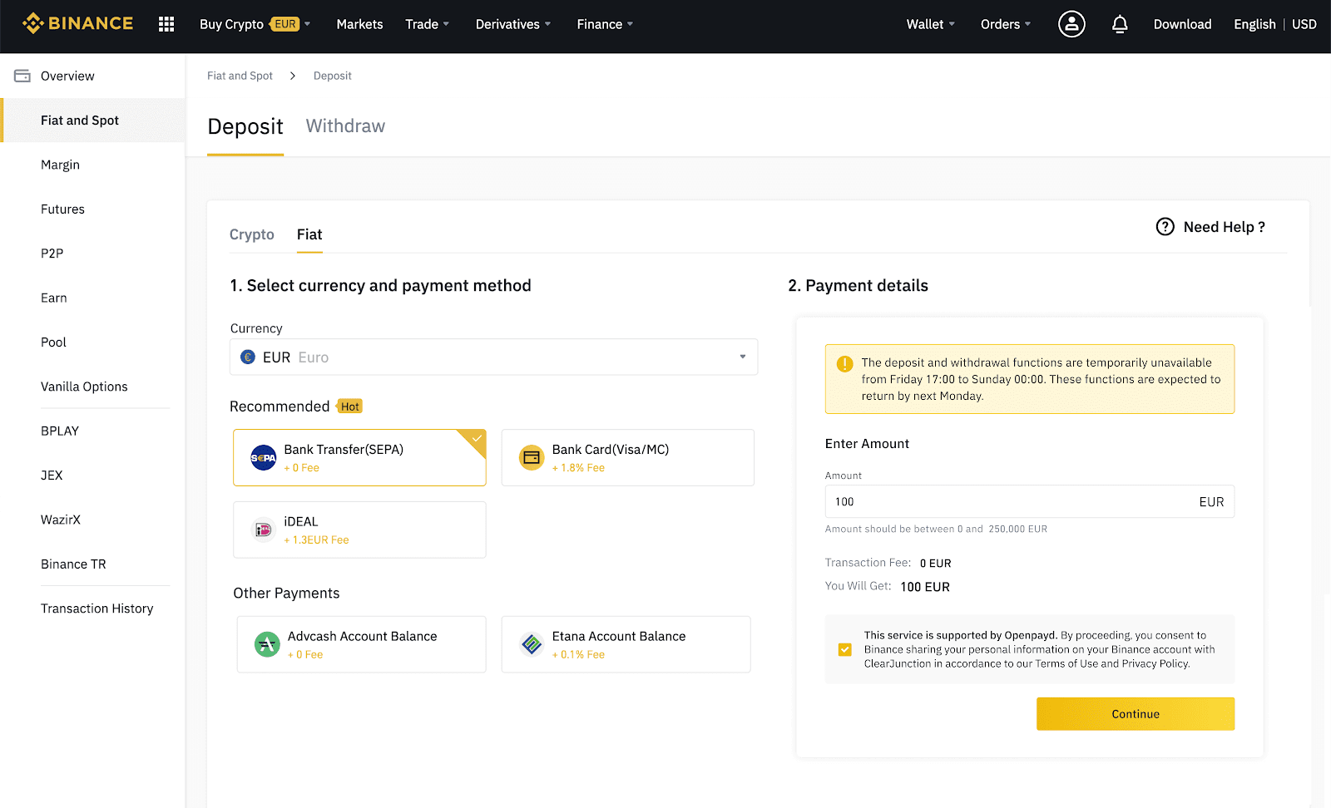Image resolution: width=1331 pixels, height=808 pixels.
Task: Select Advcash Account Balance payment option
Action: click(361, 644)
